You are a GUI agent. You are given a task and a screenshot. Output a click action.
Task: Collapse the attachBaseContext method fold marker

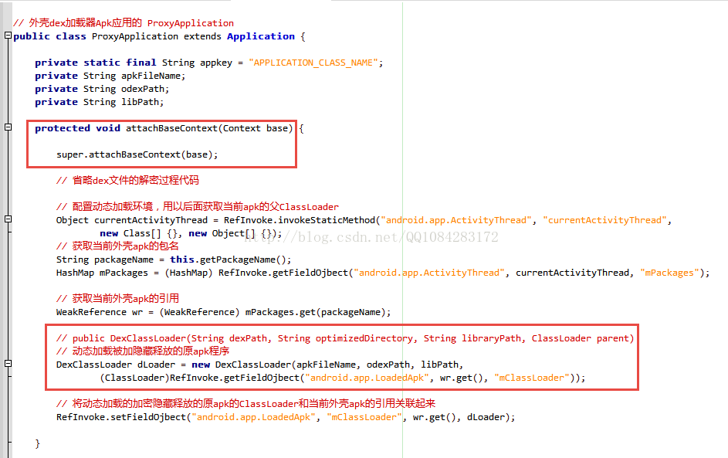click(x=8, y=127)
